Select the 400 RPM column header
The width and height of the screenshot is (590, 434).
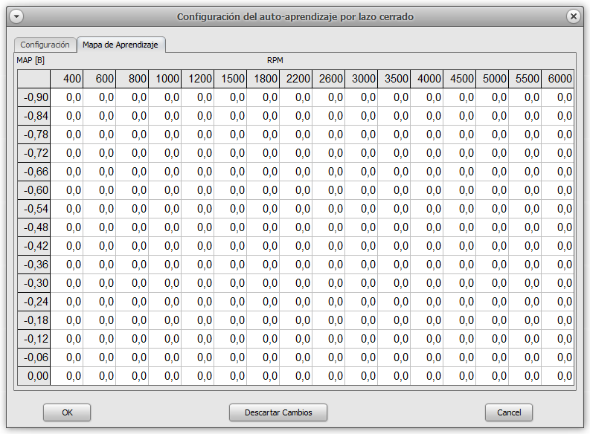point(67,79)
